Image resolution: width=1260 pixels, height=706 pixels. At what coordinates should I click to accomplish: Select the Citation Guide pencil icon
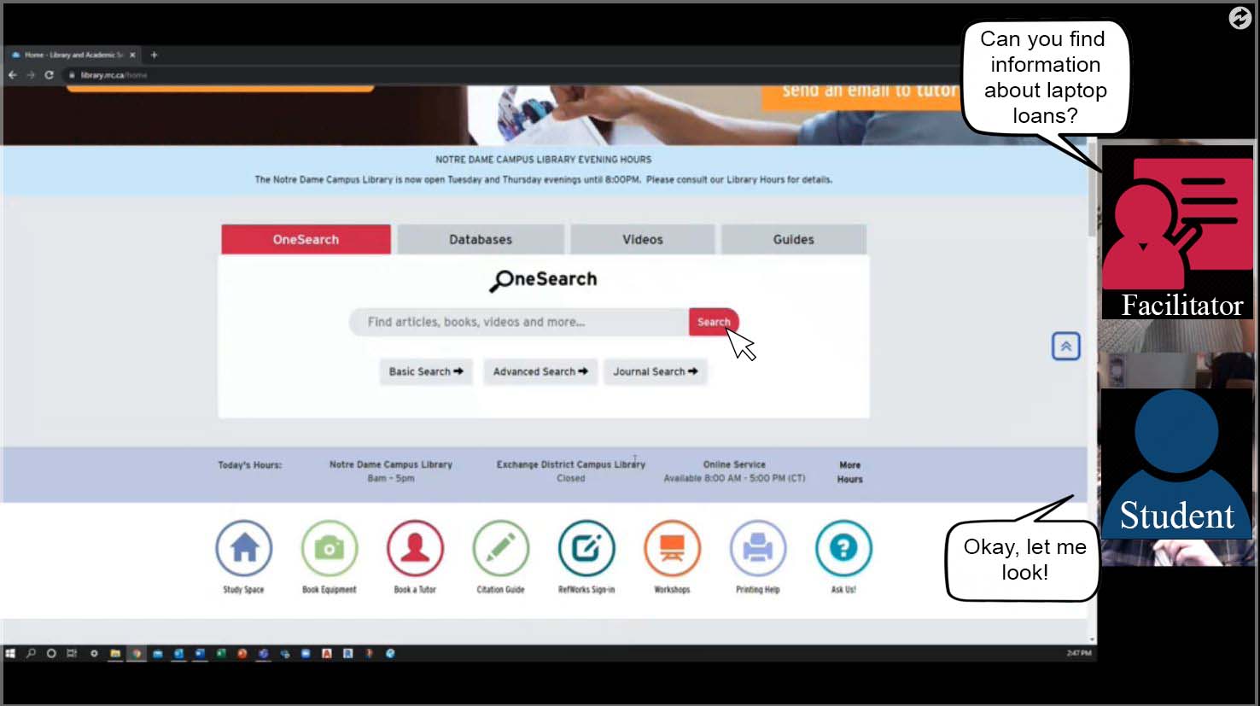pyautogui.click(x=501, y=548)
